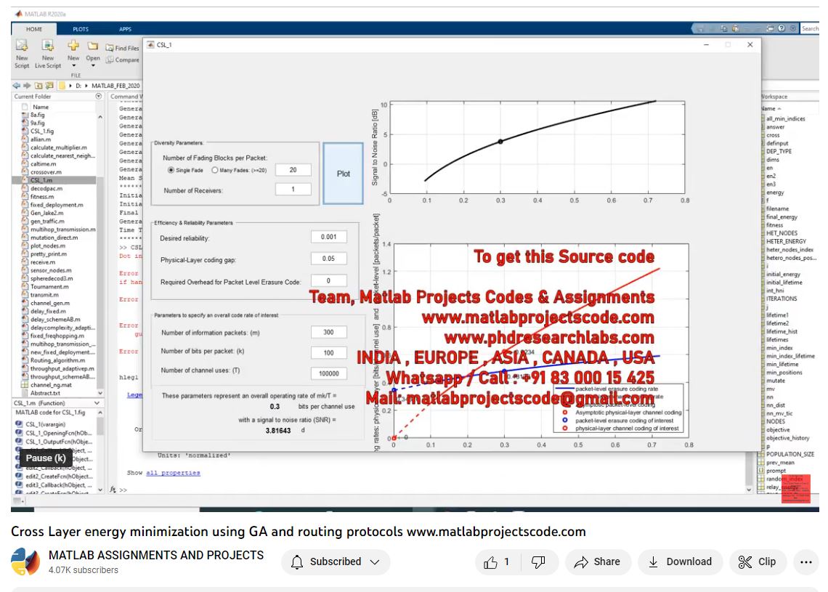Click the Number of Receivers input field
828x592 pixels.
tap(293, 189)
